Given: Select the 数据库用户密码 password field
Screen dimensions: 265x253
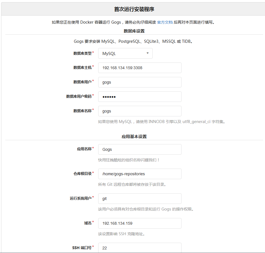Looking at the screenshot, I should tap(140, 97).
